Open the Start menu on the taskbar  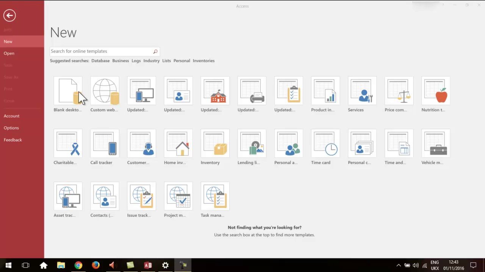click(8, 265)
